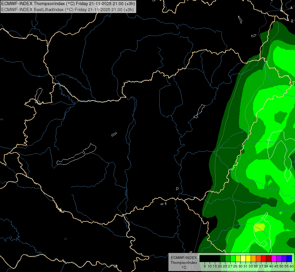The image size is (295, 272).
Task: Pick the pure yellow 31–33 legend swatch
Action: pos(248,259)
